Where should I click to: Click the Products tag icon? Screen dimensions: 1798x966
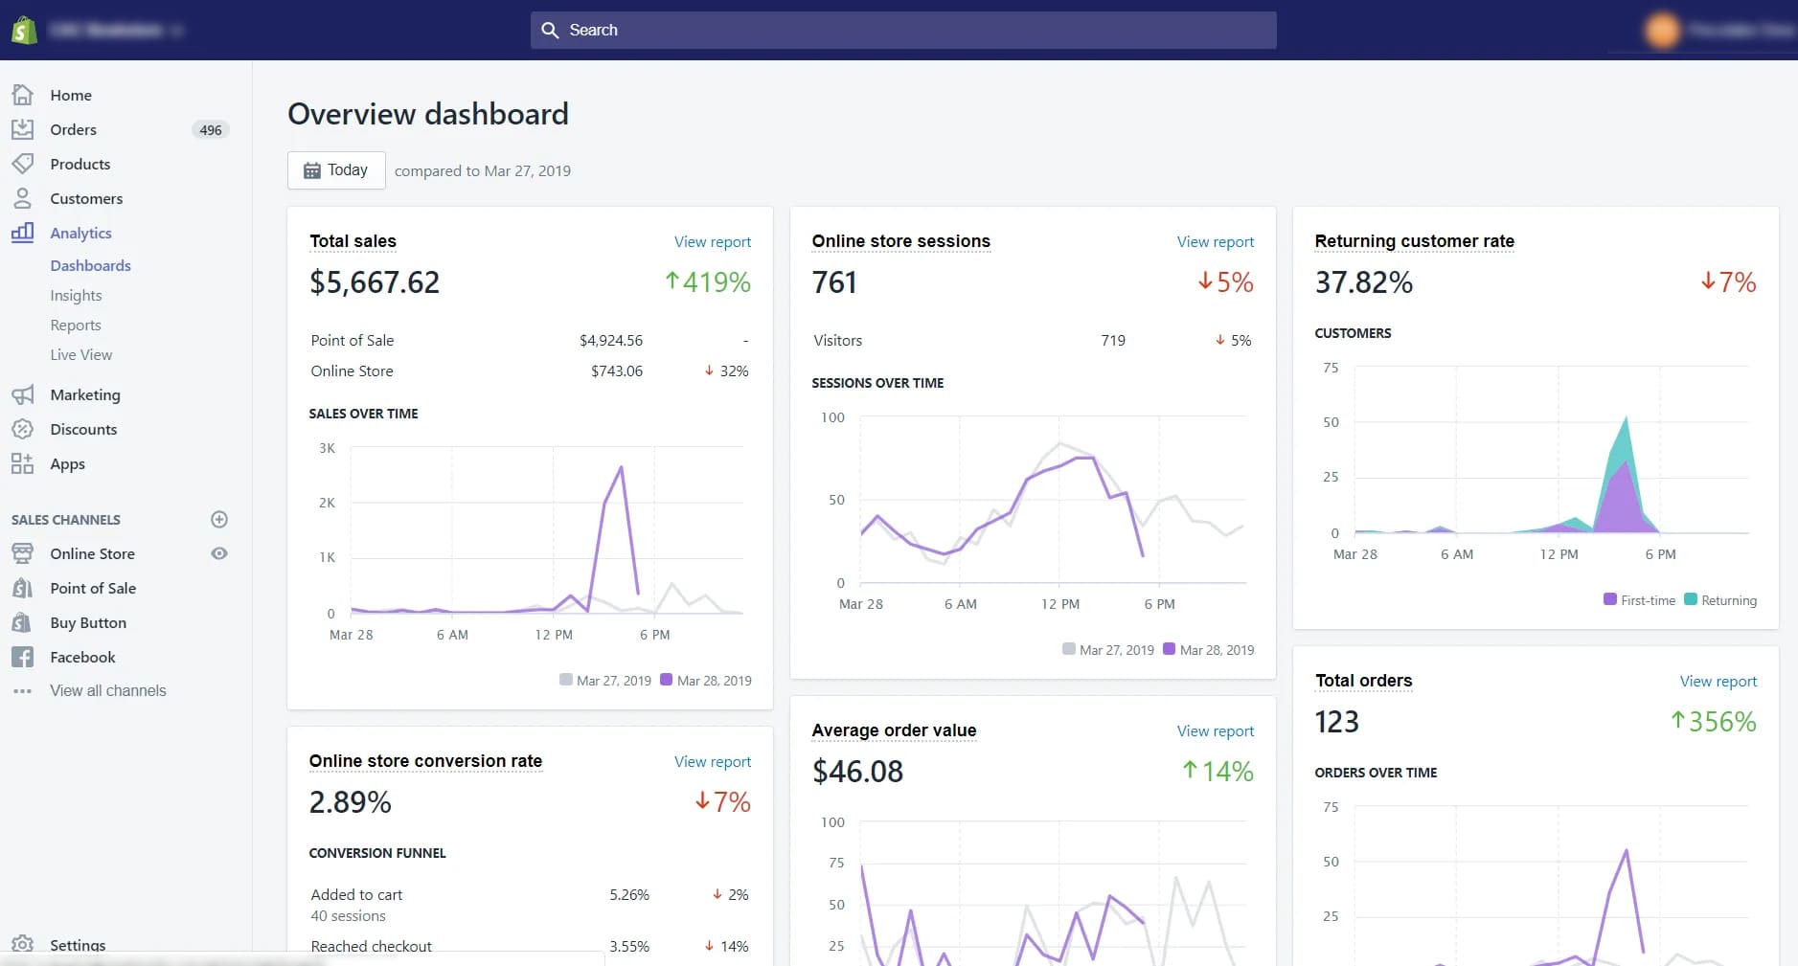coord(23,164)
